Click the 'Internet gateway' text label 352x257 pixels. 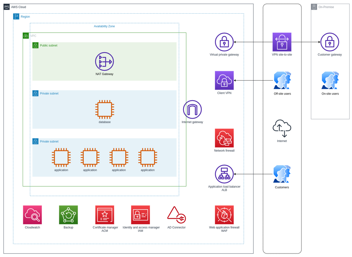pyautogui.click(x=193, y=122)
